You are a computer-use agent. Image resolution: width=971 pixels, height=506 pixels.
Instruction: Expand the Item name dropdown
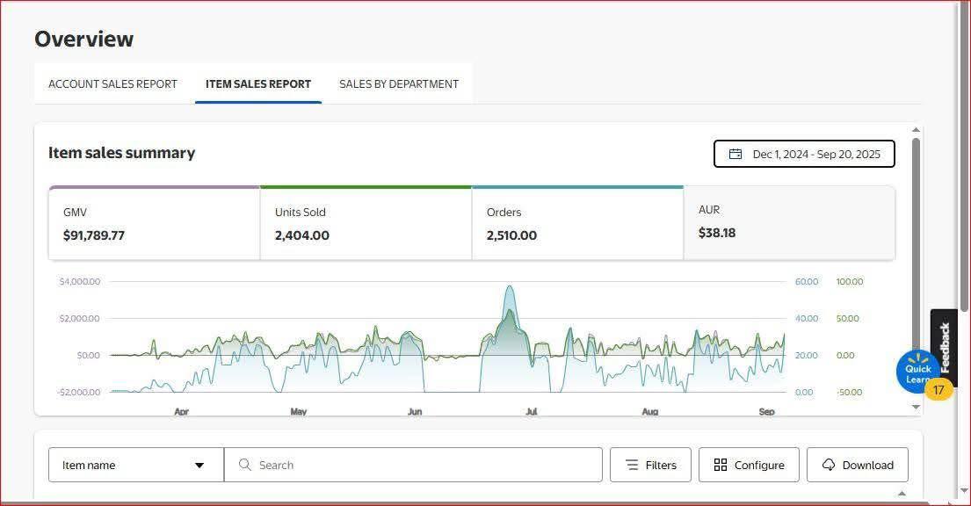pyautogui.click(x=135, y=465)
